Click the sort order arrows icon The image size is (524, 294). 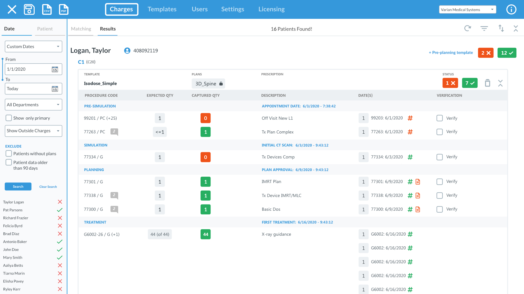pos(501,28)
